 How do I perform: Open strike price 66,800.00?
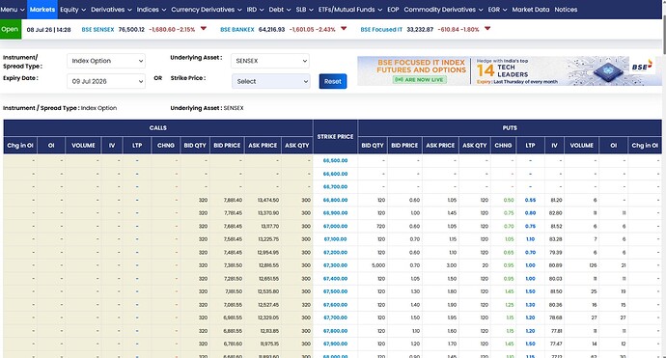coord(335,200)
